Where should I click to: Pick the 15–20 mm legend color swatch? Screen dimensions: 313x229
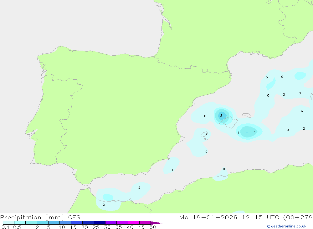77,223
